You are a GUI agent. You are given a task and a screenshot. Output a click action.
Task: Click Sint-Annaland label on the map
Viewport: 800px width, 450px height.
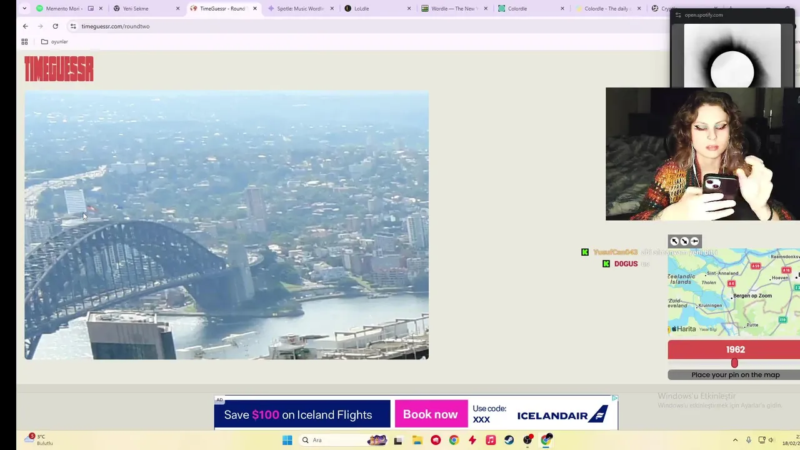tap(724, 273)
